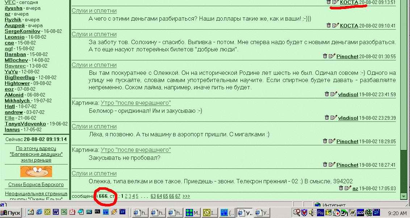Open Утро "после вчерашнего" above Беломор message

136,103
